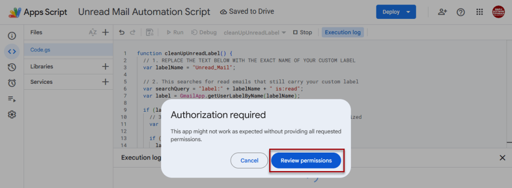The width and height of the screenshot is (512, 188).
Task: Click the Execution log panel title
Action: 141,158
